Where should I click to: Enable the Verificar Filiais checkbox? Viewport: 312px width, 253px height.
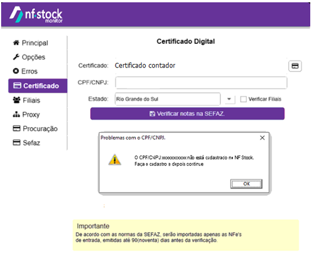point(243,99)
